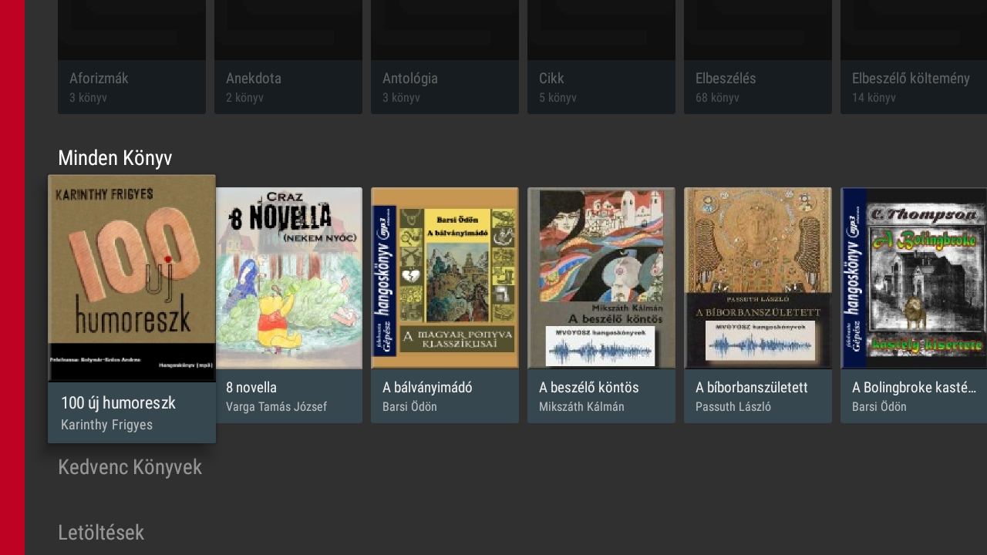
Task: Open the red side navigation strip
Action: click(x=12, y=277)
